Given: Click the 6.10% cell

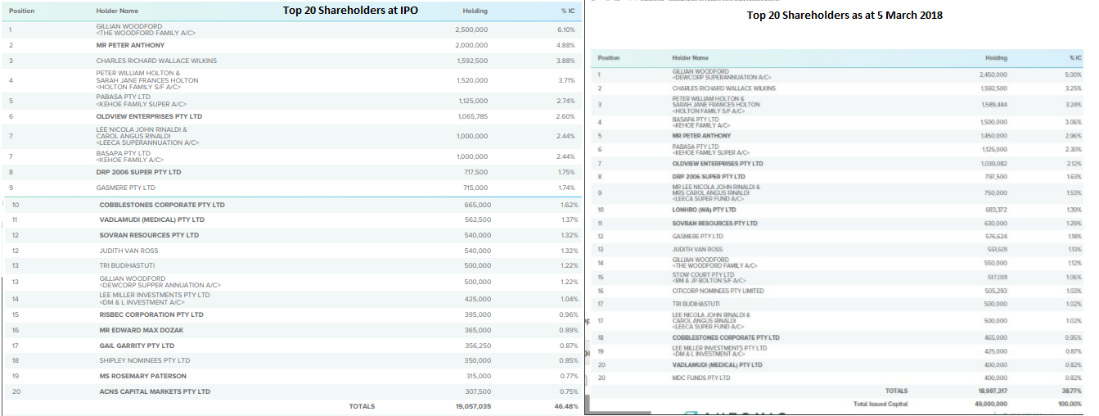Looking at the screenshot, I should point(565,29).
